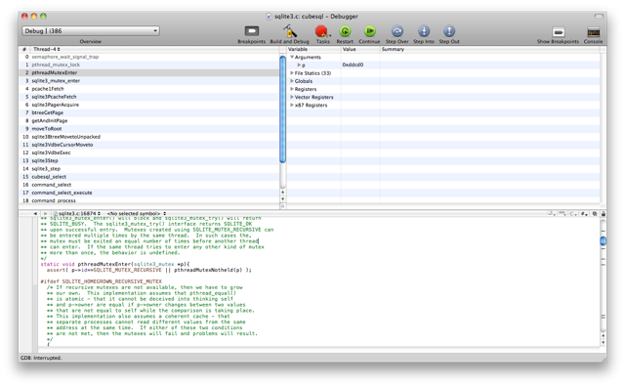Select stack frame btreeGetPage

tap(149, 112)
